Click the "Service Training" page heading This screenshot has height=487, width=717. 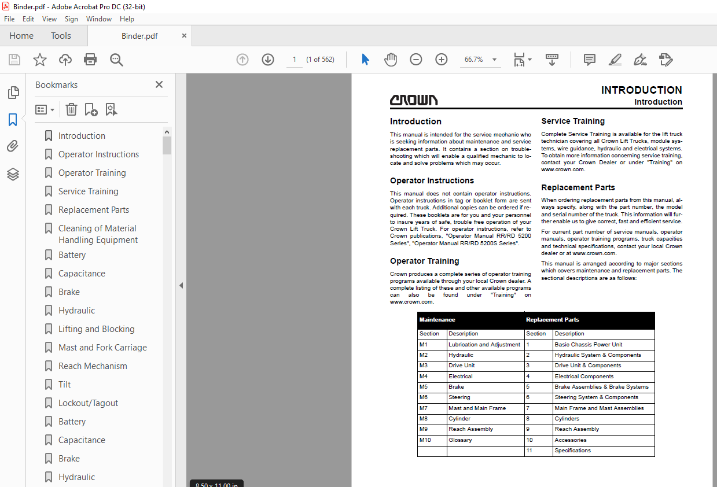tap(573, 121)
